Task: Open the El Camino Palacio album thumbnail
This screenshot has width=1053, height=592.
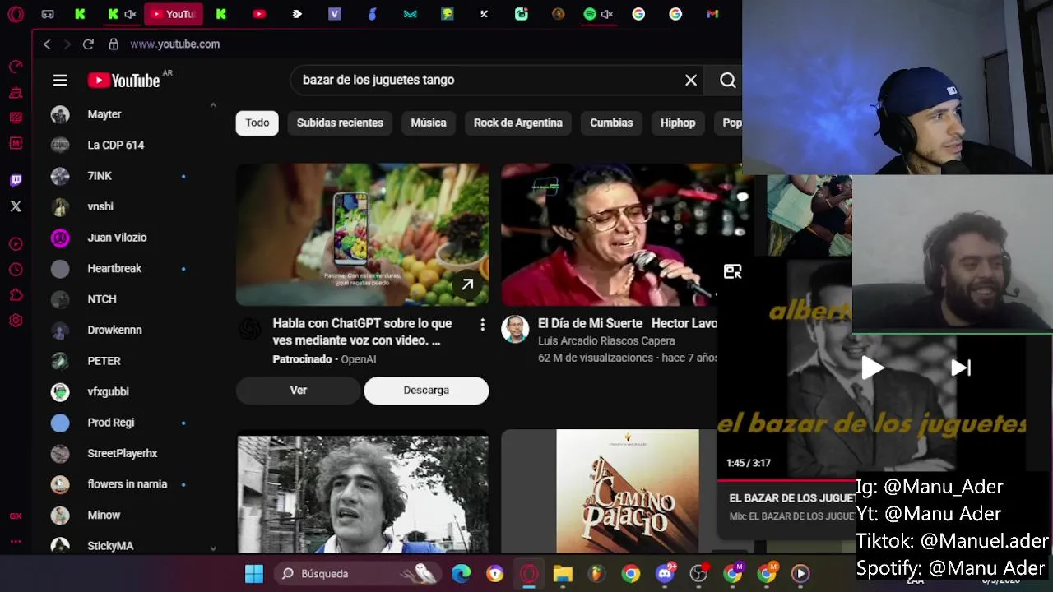Action: [628, 491]
